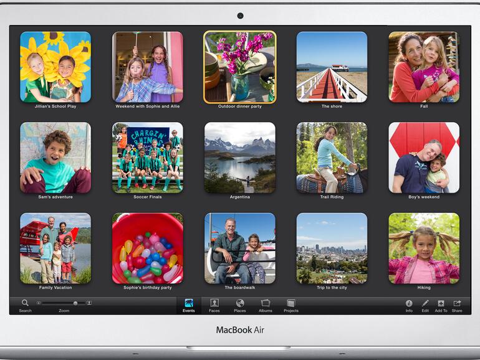Open the Fall event thumbnail

(x=424, y=67)
